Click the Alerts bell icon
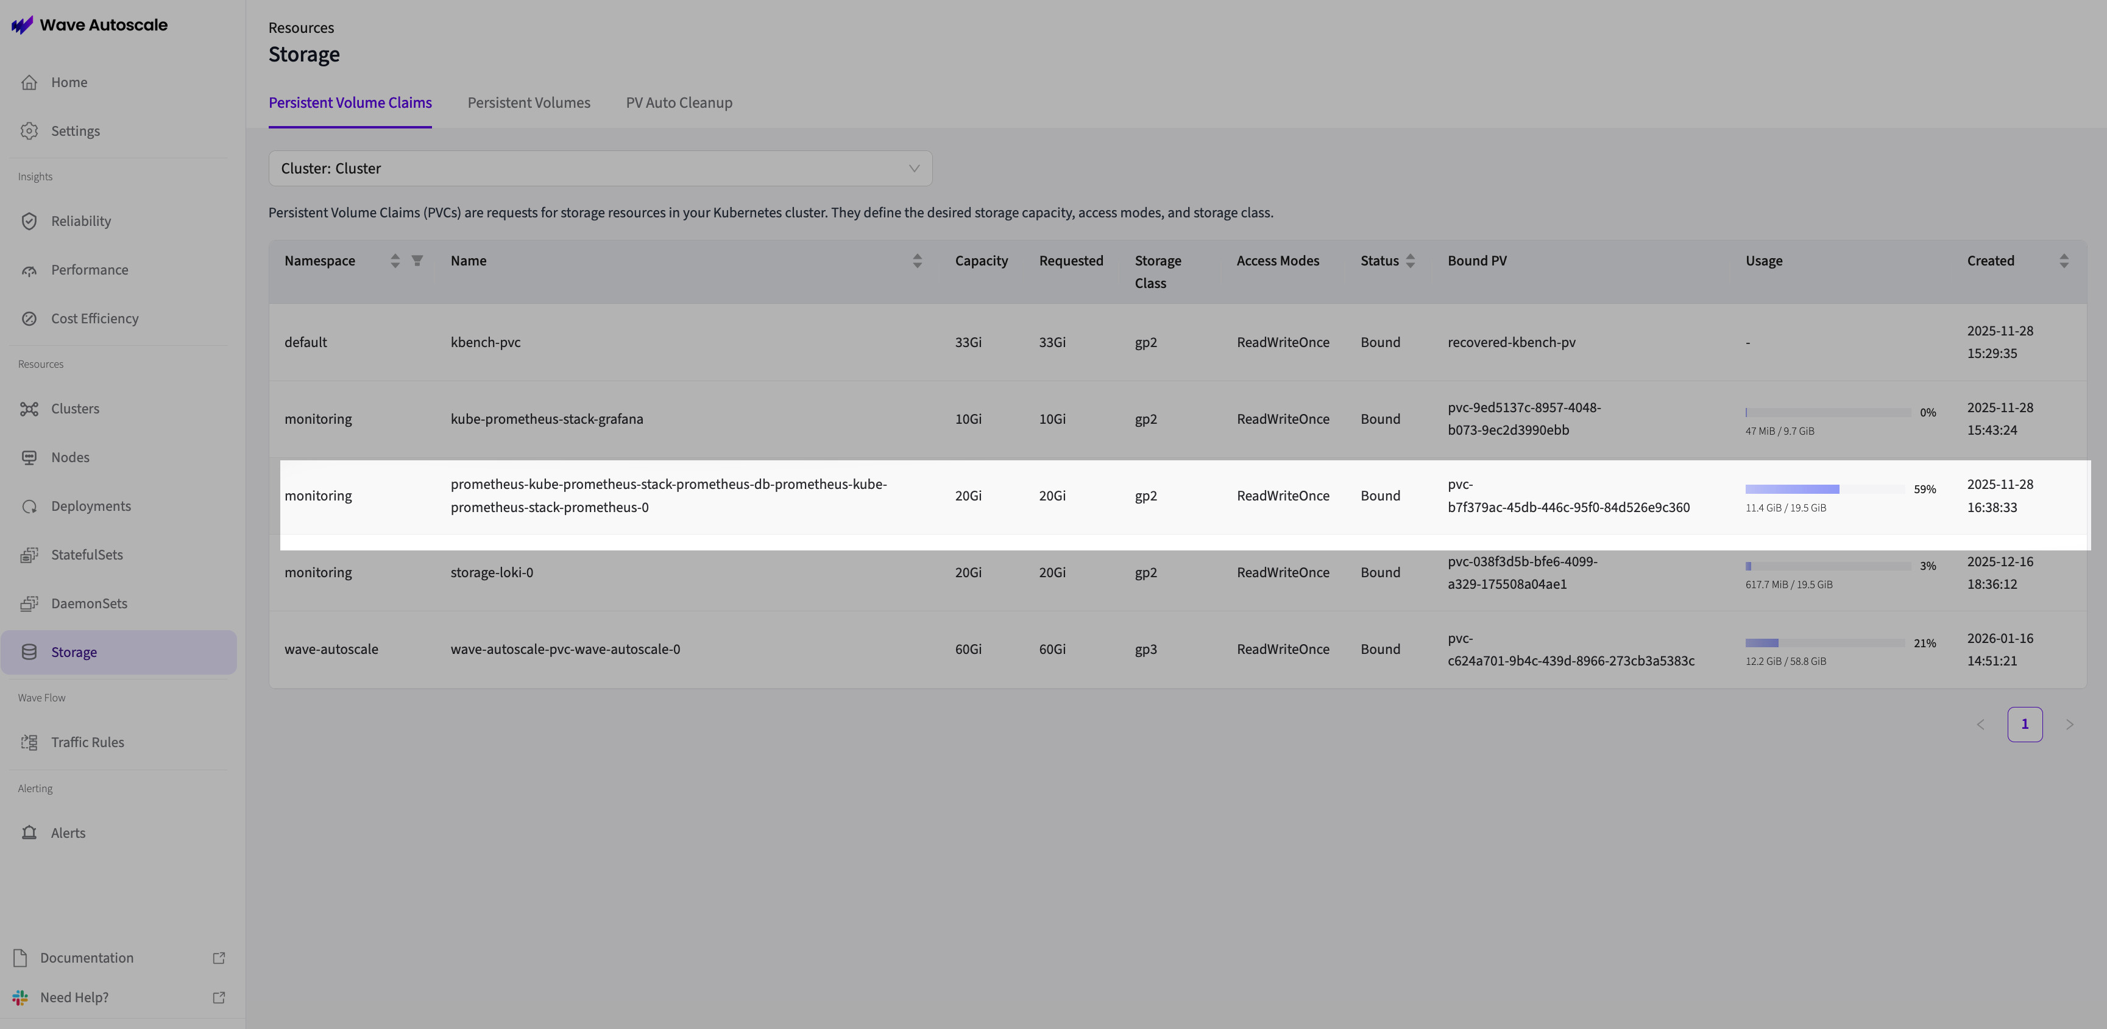 pos(29,833)
